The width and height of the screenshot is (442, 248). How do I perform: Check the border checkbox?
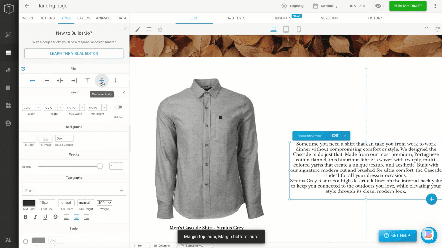[26, 241]
